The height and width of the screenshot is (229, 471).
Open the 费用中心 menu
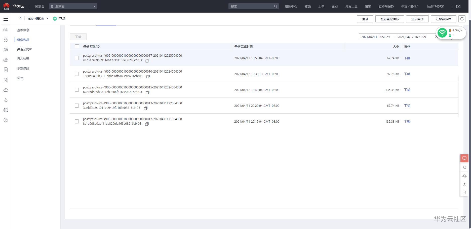coord(291,6)
